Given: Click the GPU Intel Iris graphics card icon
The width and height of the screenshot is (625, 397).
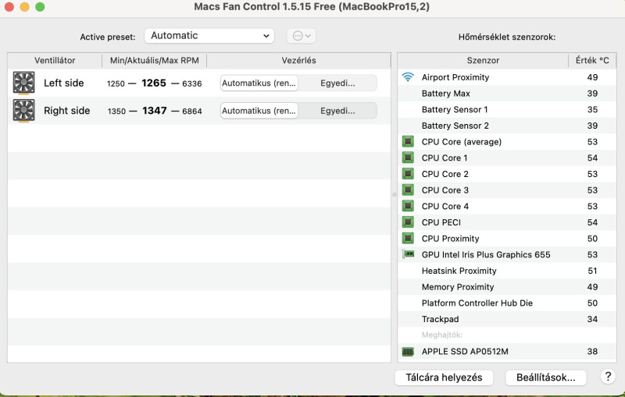Looking at the screenshot, I should [x=408, y=253].
